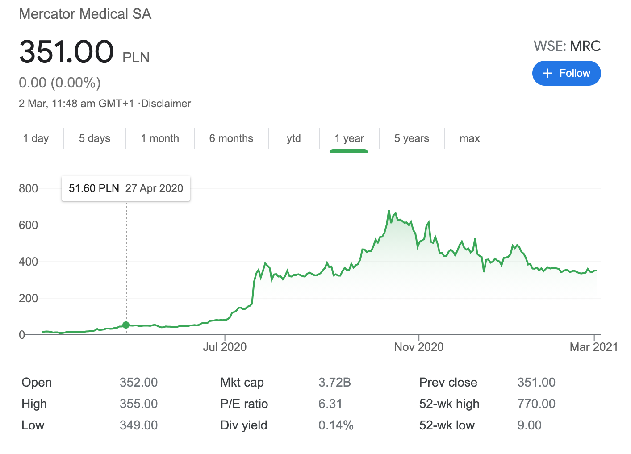631x454 pixels.
Task: Click the chart peak near late October 2020
Action: (389, 211)
